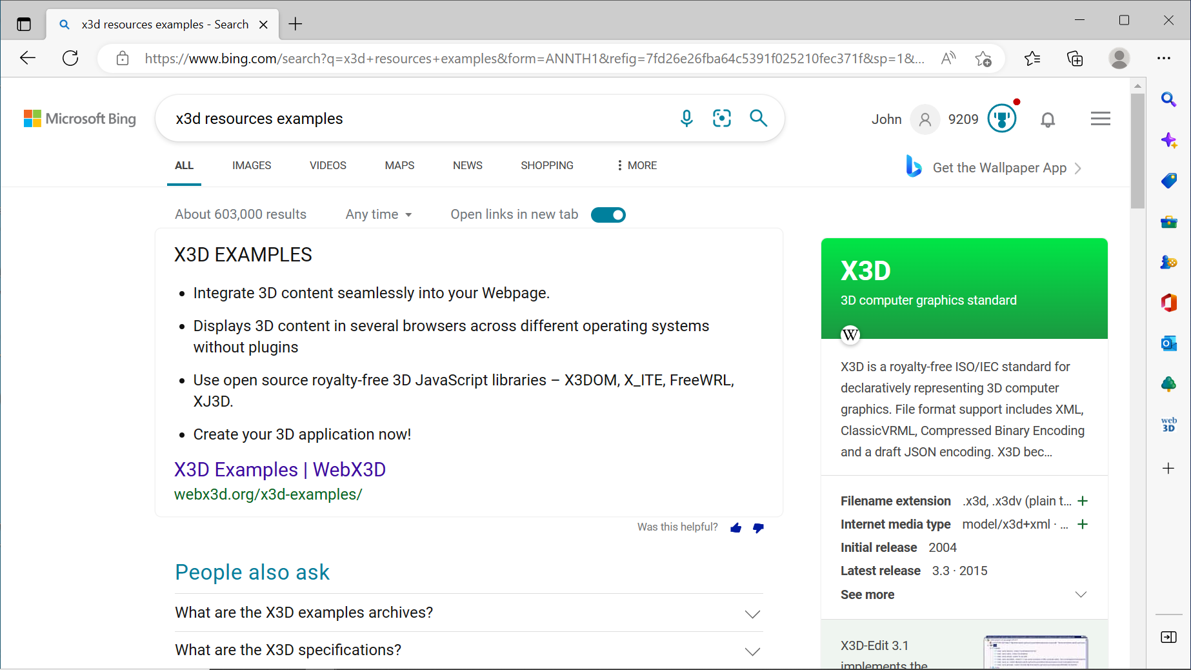Open sidebar Search icon
This screenshot has width=1191, height=670.
(x=1168, y=99)
